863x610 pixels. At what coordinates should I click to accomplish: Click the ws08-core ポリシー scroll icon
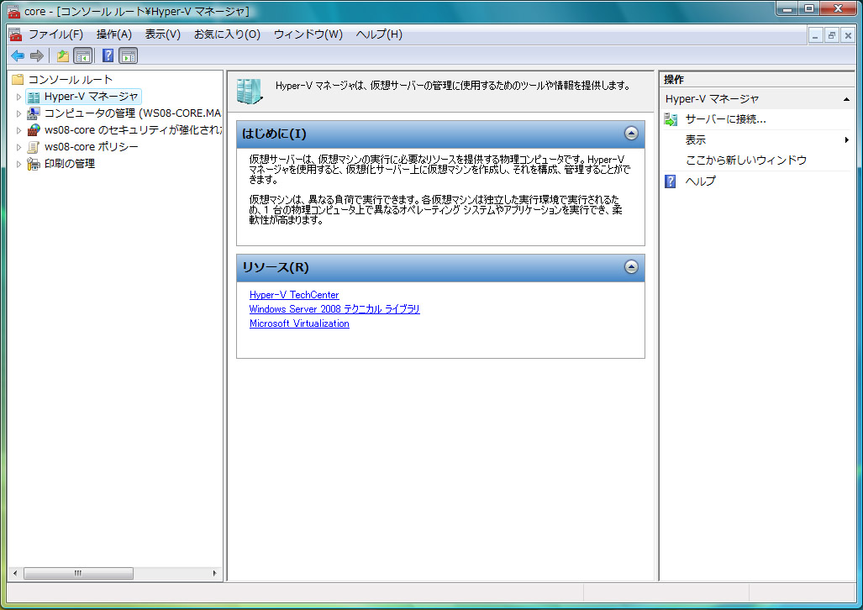coord(34,147)
